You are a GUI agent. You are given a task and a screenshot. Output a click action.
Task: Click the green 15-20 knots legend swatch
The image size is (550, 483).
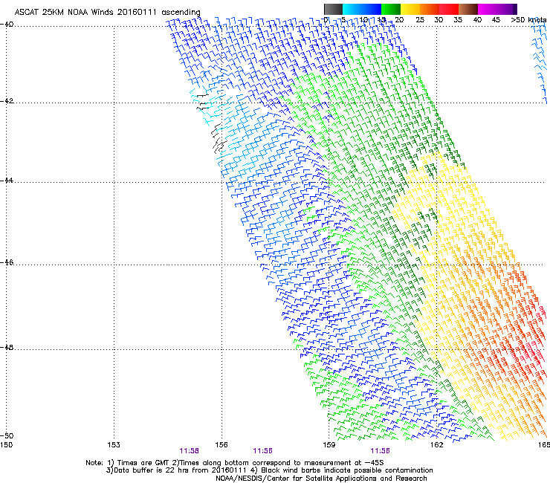[391, 9]
